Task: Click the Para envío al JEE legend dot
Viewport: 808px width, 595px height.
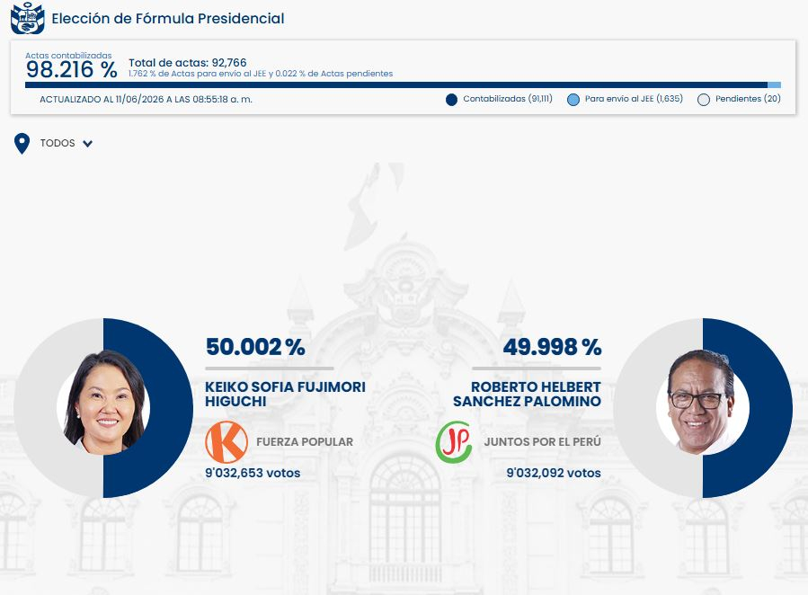Action: pyautogui.click(x=573, y=100)
